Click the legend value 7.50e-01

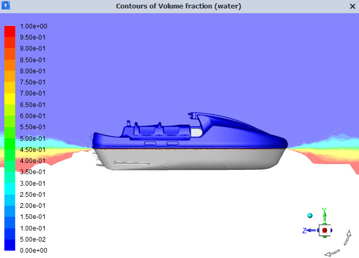pyautogui.click(x=33, y=82)
